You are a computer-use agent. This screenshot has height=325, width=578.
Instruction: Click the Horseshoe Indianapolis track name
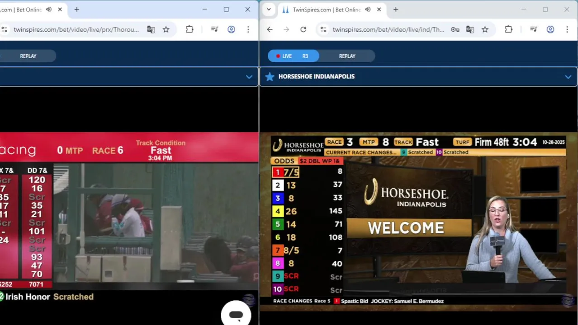click(x=316, y=76)
